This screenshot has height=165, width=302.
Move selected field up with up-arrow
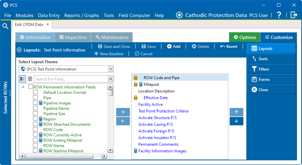pos(236,112)
